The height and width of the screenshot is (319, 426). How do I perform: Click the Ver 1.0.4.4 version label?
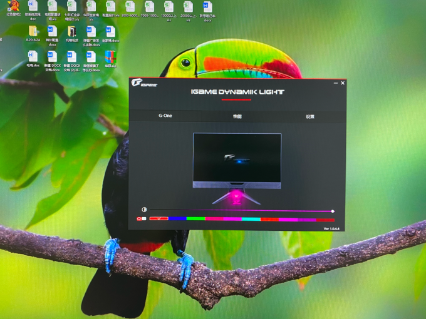[331, 229]
